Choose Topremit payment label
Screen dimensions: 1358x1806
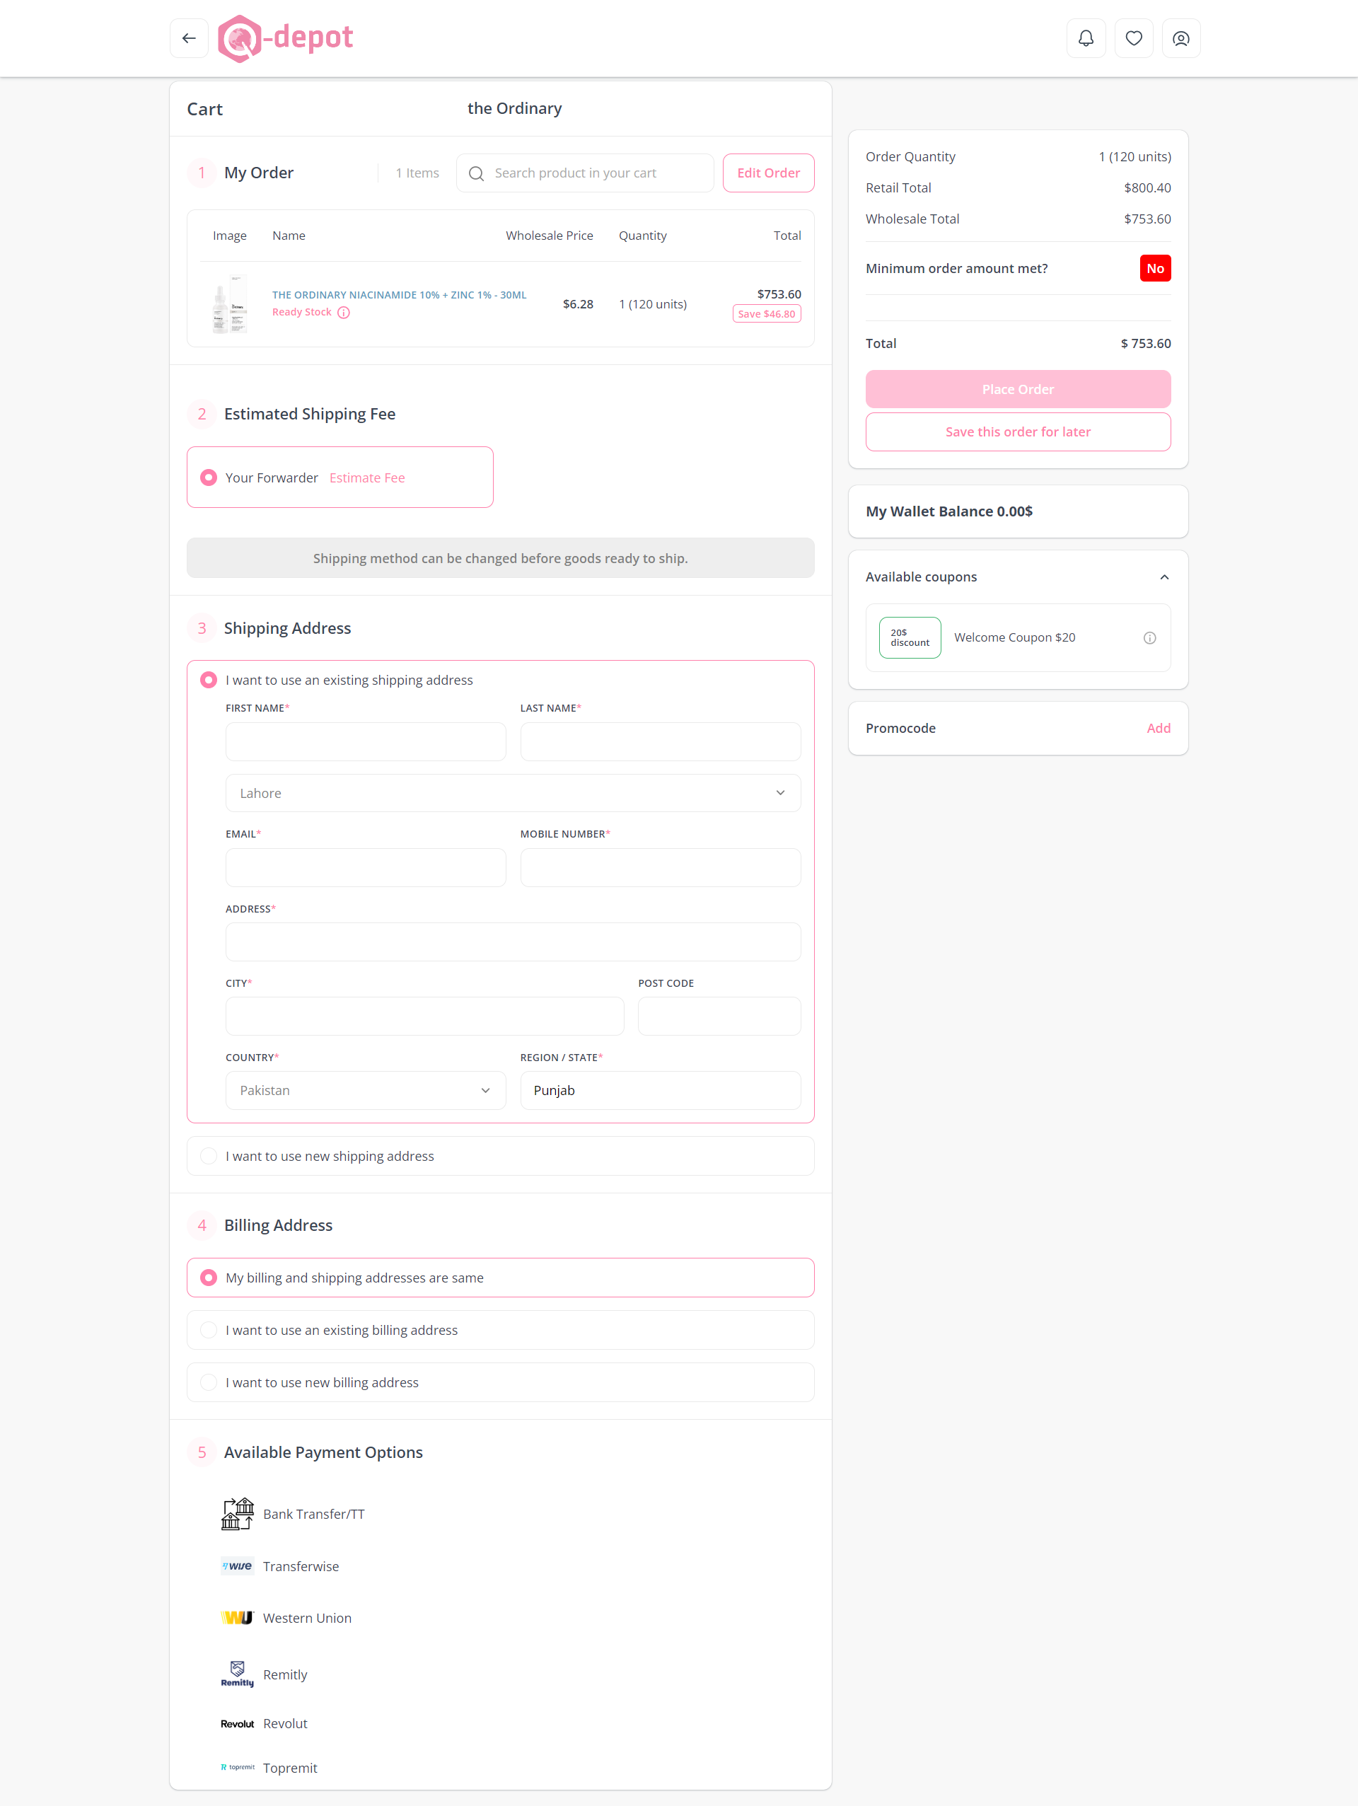[x=290, y=1768]
